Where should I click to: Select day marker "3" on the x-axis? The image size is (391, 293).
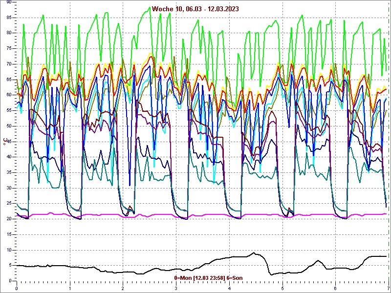[x=176, y=288]
